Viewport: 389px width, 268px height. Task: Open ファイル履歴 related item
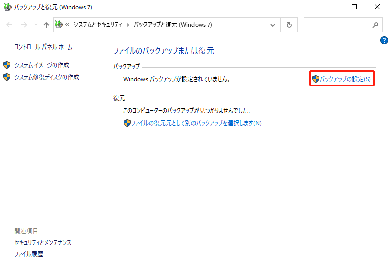[28, 254]
